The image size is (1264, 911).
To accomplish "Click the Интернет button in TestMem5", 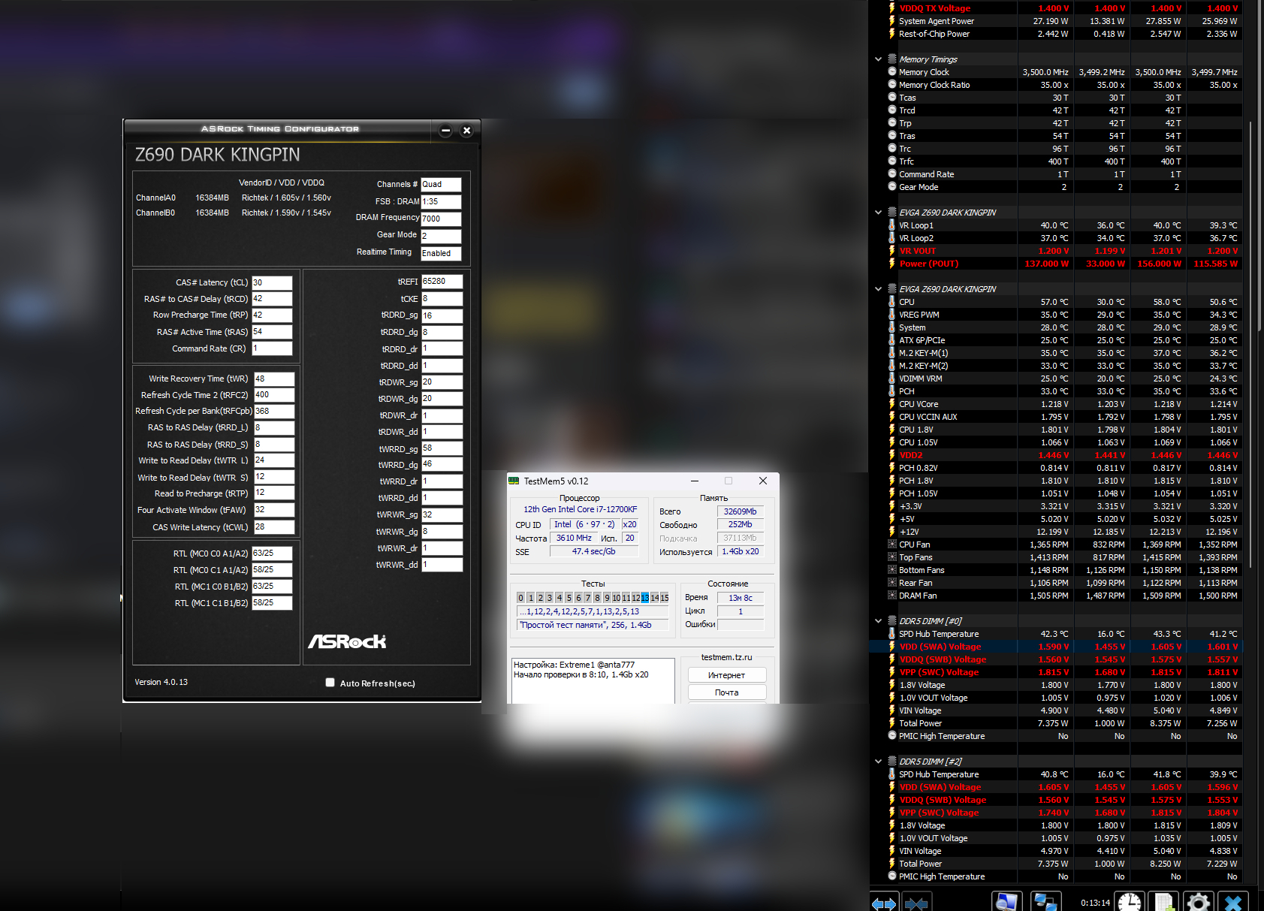I will click(x=727, y=675).
